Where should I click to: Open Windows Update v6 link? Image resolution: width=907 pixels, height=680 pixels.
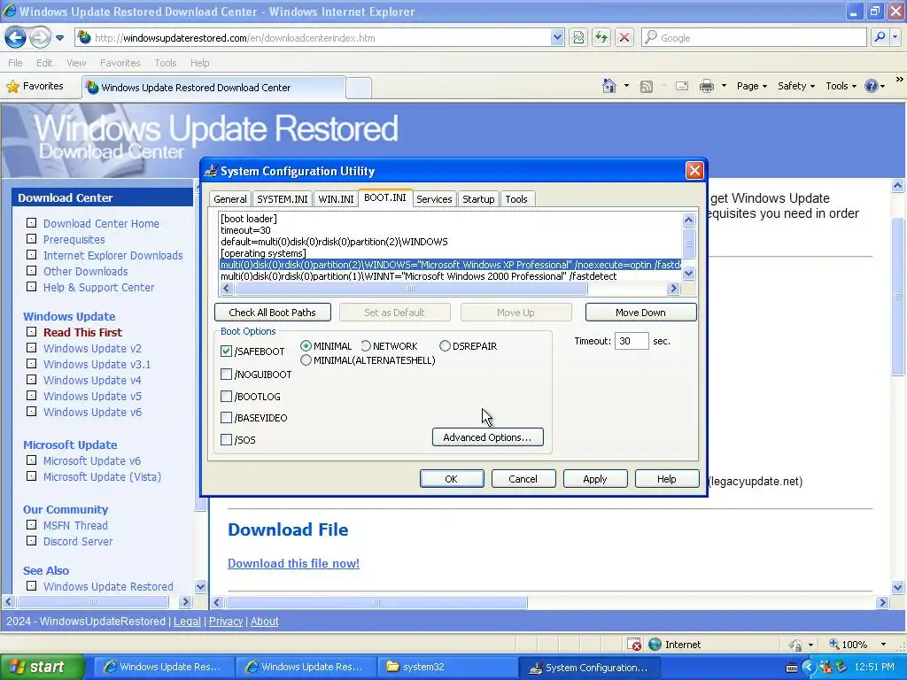(x=92, y=413)
